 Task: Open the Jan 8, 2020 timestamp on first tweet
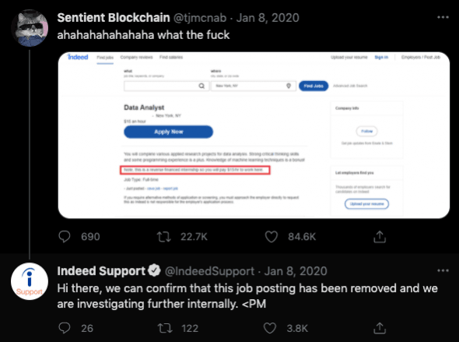[268, 18]
